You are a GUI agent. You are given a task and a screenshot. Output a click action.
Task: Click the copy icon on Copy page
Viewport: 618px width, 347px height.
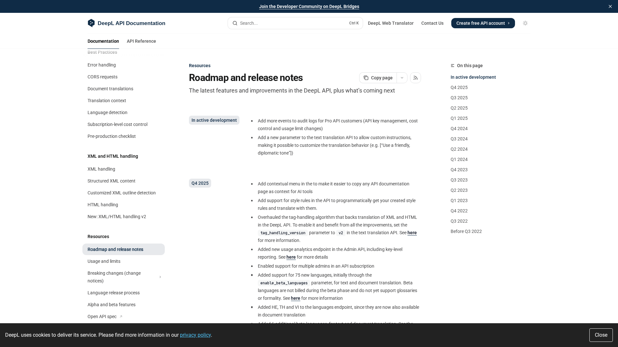366,78
